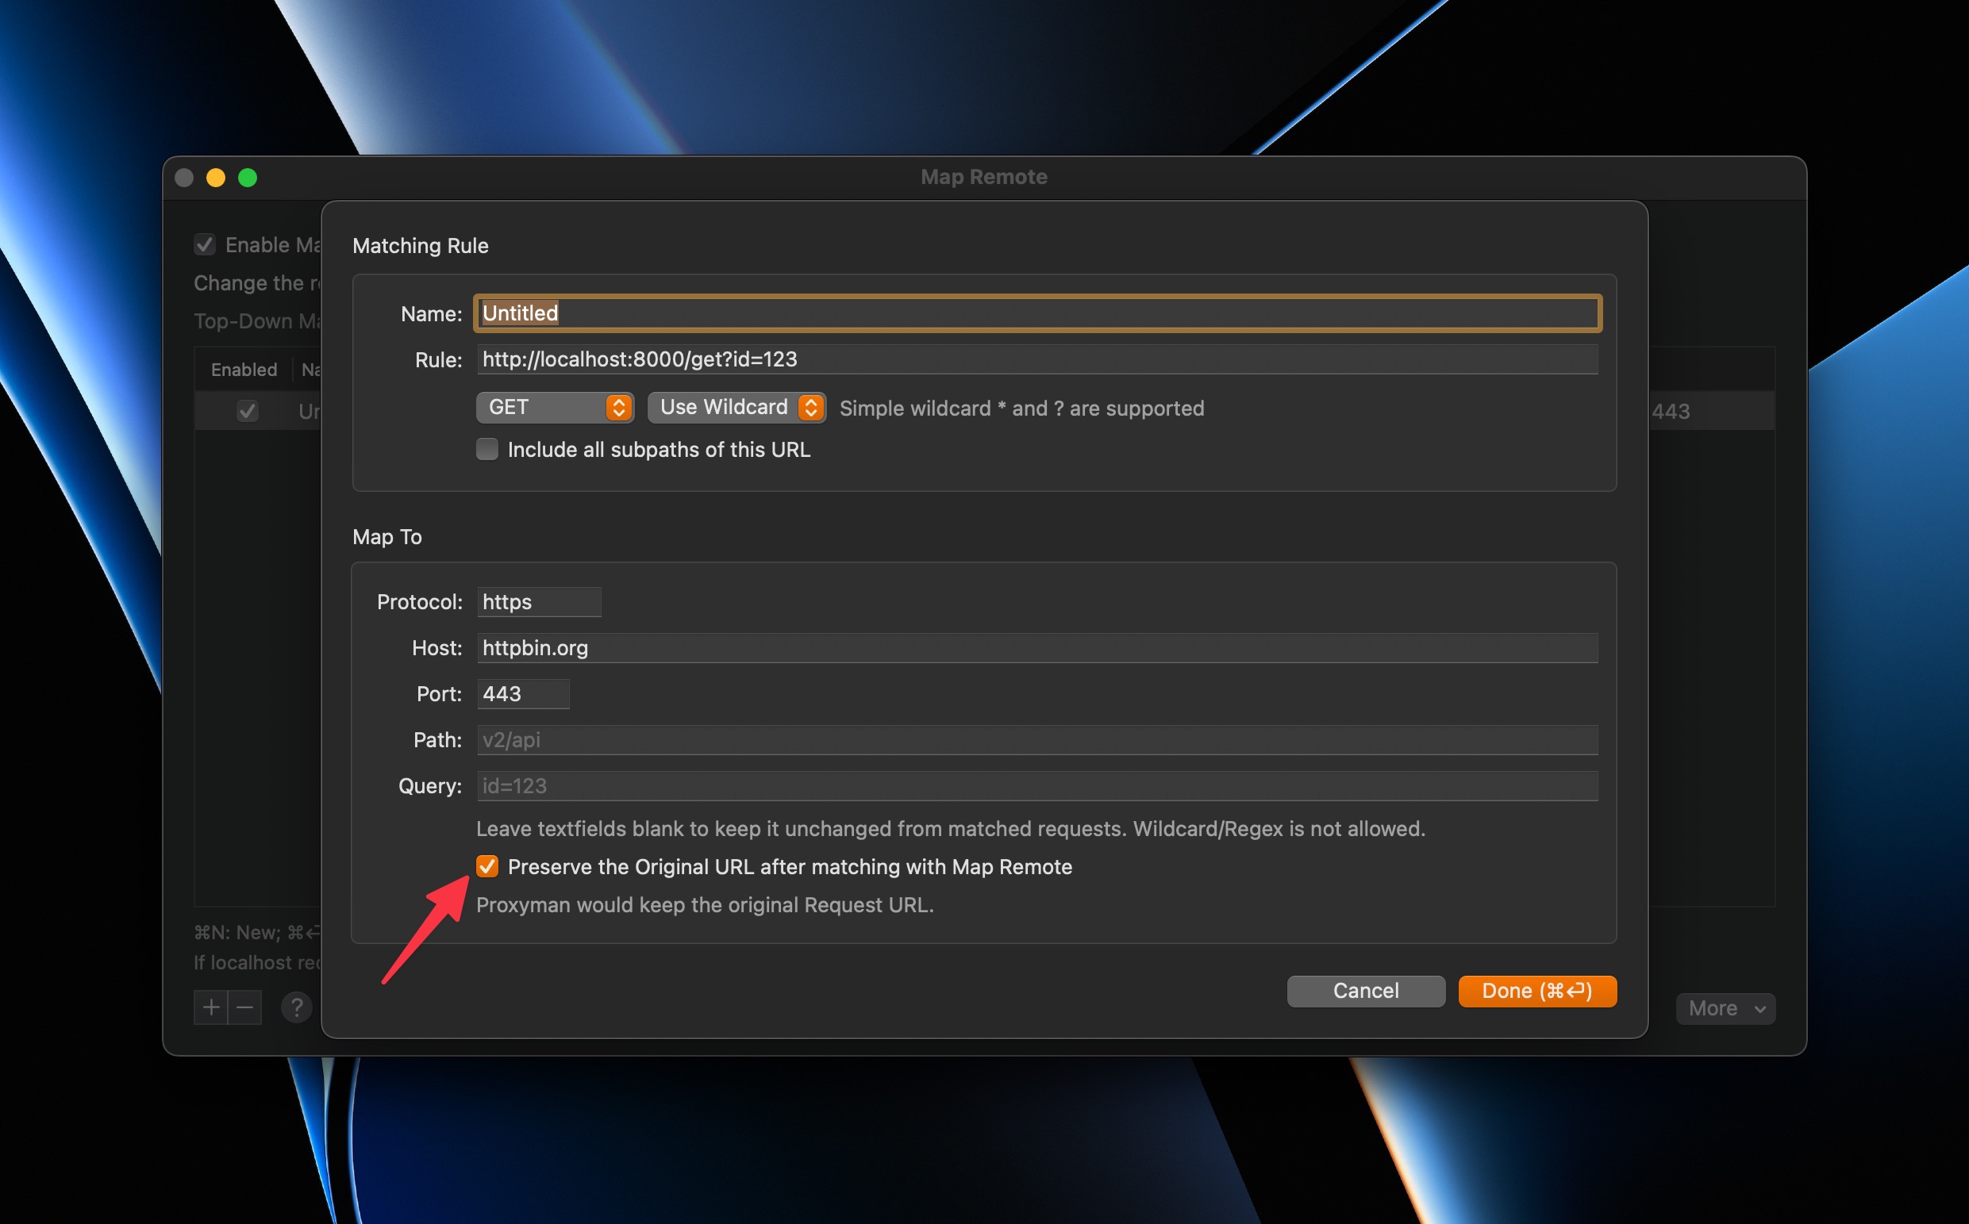Focus the Host httpbin.org field
Image resolution: width=1969 pixels, height=1224 pixels.
point(1036,648)
